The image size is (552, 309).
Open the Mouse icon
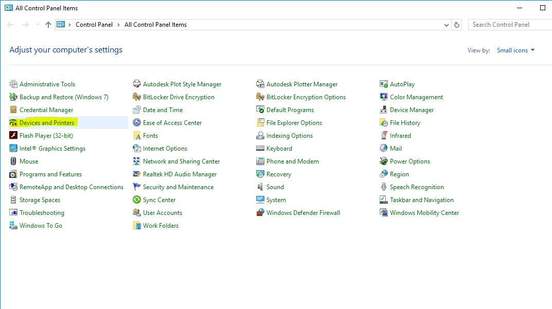click(13, 161)
